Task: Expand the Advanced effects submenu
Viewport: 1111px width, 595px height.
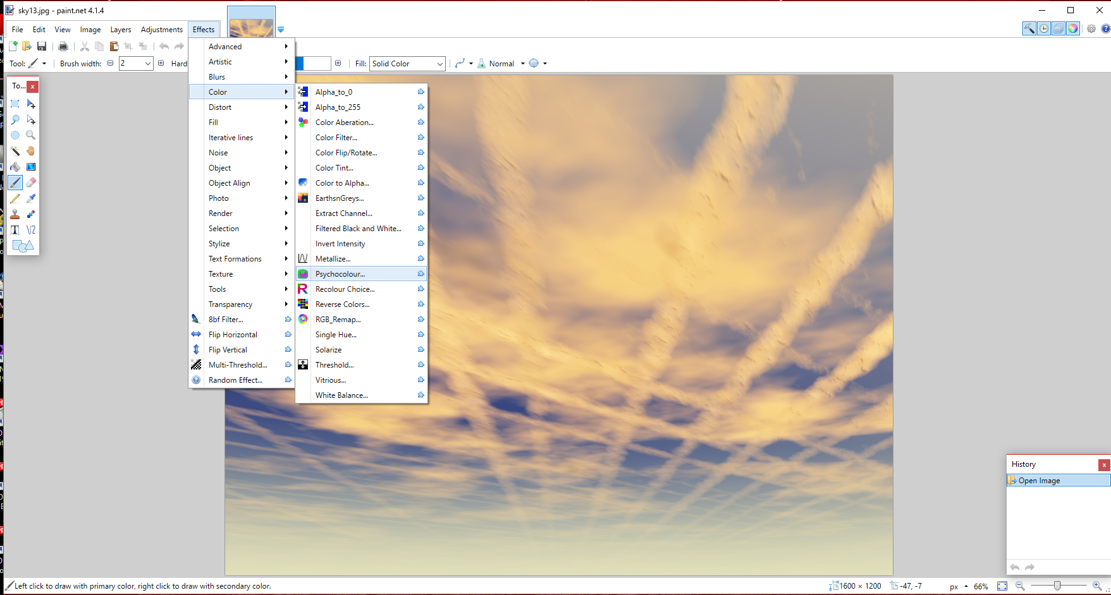Action: (x=242, y=47)
